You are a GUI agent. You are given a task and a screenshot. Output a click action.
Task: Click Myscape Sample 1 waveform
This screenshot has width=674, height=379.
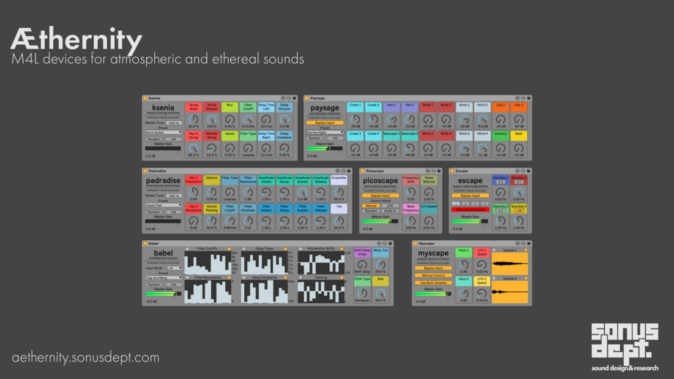pos(510,264)
